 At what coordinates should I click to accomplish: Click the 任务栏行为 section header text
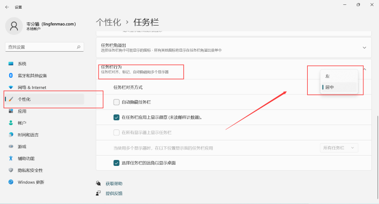(x=111, y=67)
